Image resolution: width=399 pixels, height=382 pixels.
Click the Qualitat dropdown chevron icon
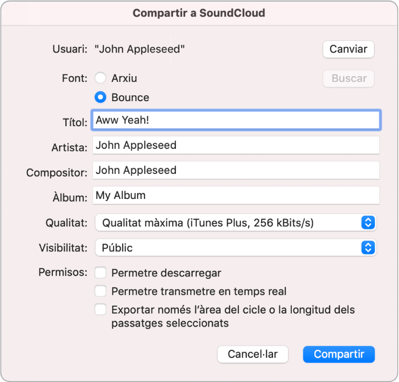pos(368,223)
